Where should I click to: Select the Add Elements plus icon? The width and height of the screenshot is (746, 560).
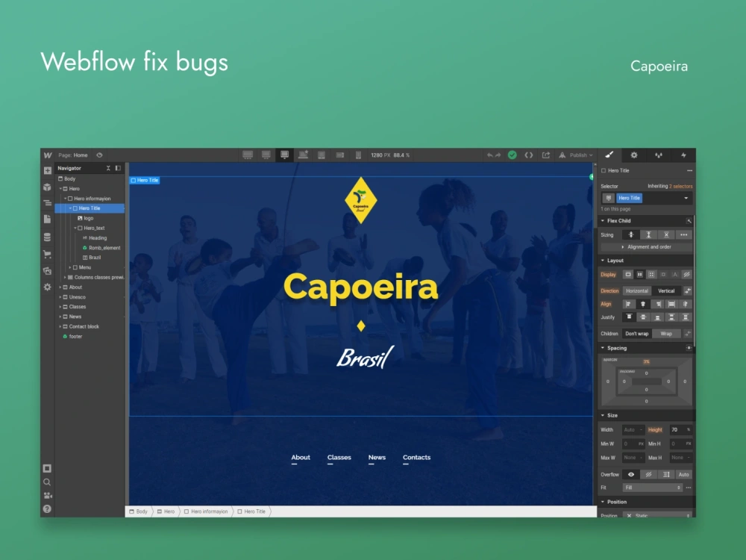tap(48, 169)
